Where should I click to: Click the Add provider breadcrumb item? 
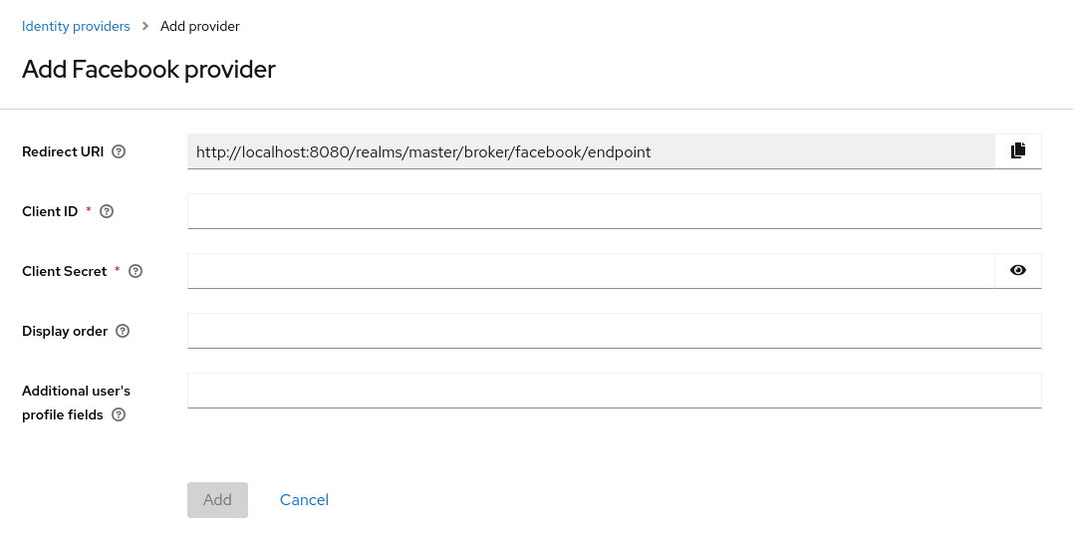(x=200, y=26)
